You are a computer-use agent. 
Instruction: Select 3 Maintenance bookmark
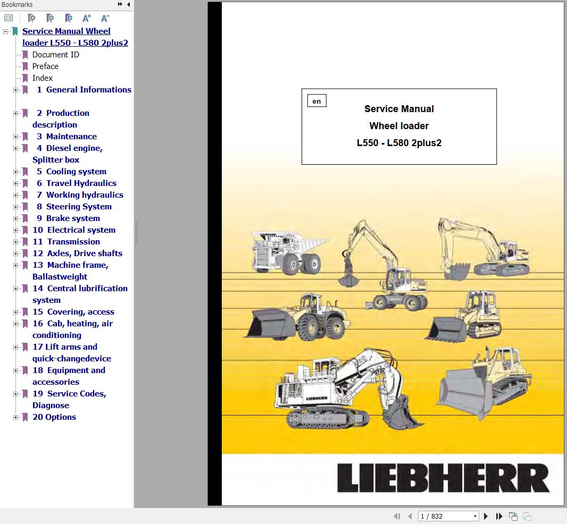click(x=66, y=136)
